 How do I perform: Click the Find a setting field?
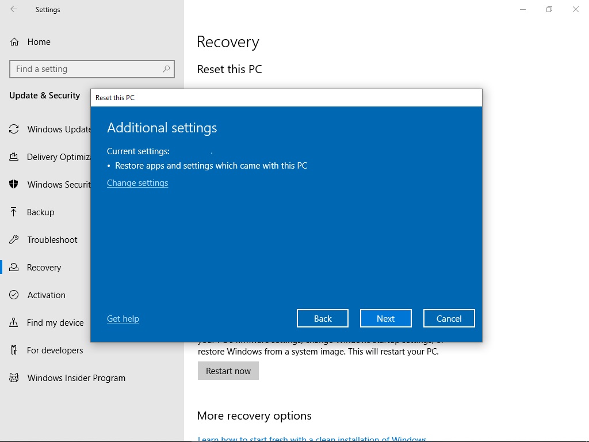[92, 69]
